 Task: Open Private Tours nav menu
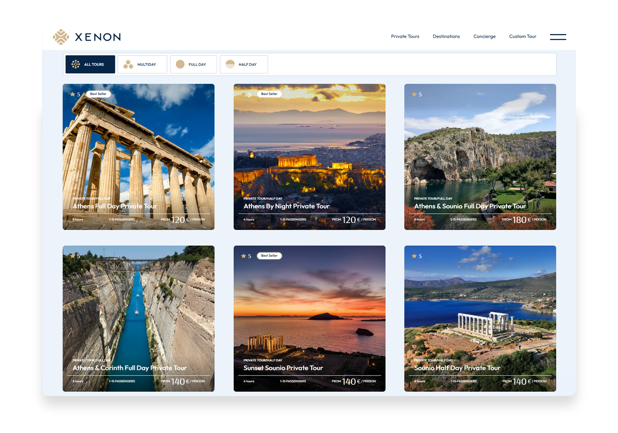(x=405, y=37)
